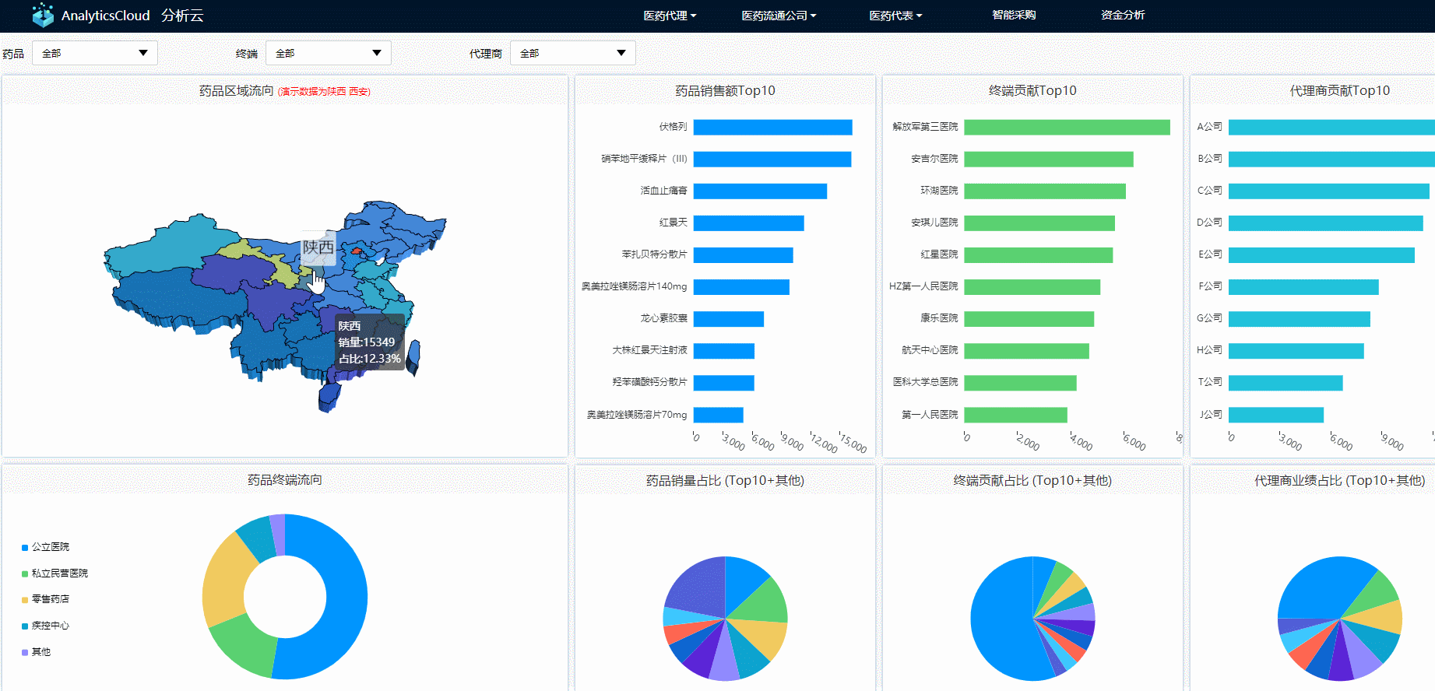Image resolution: width=1435 pixels, height=691 pixels.
Task: Open the 医药代理 menu
Action: coord(670,16)
